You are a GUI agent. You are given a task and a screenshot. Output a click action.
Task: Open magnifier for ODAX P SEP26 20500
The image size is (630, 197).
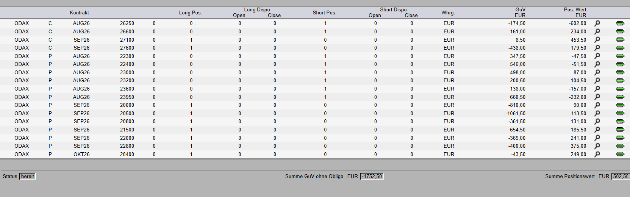(x=597, y=113)
